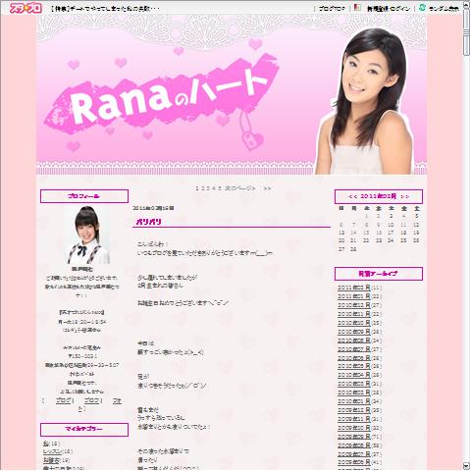Click the スタプロ logo in top bar
Viewport: 471px width, 471px height.
coord(26,8)
